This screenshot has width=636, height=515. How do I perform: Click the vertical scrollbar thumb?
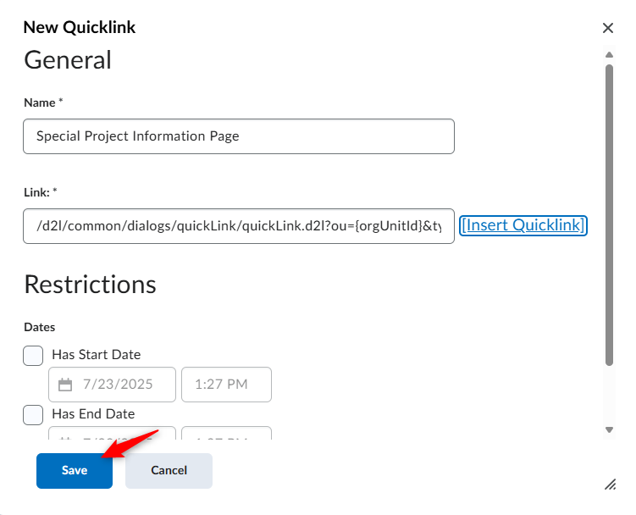(x=609, y=215)
